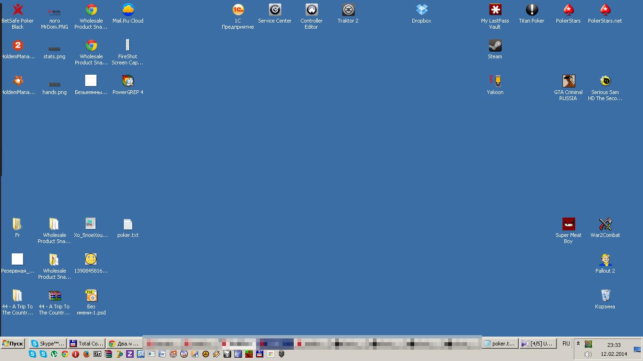
Task: Open the Fallout 2 desktop shortcut
Action: (x=605, y=264)
